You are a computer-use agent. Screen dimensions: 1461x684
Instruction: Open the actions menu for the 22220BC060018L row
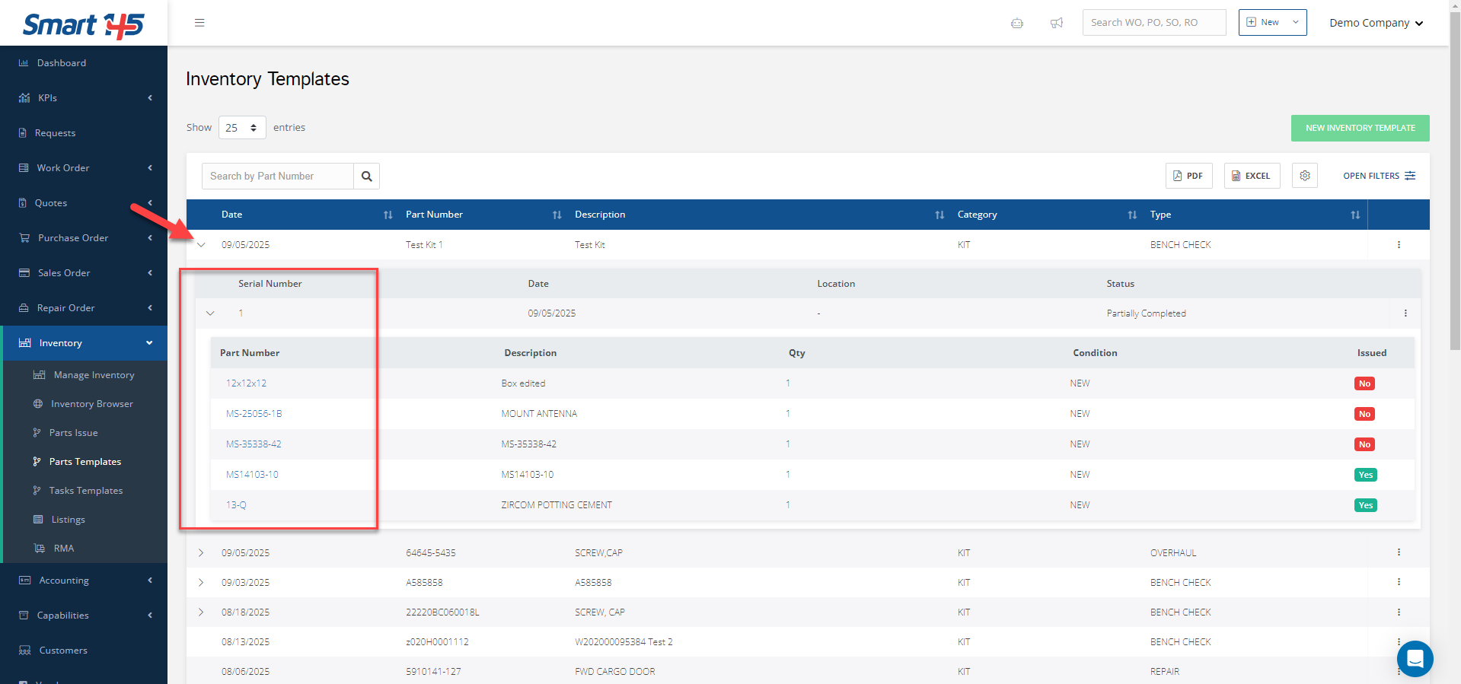1399,612
